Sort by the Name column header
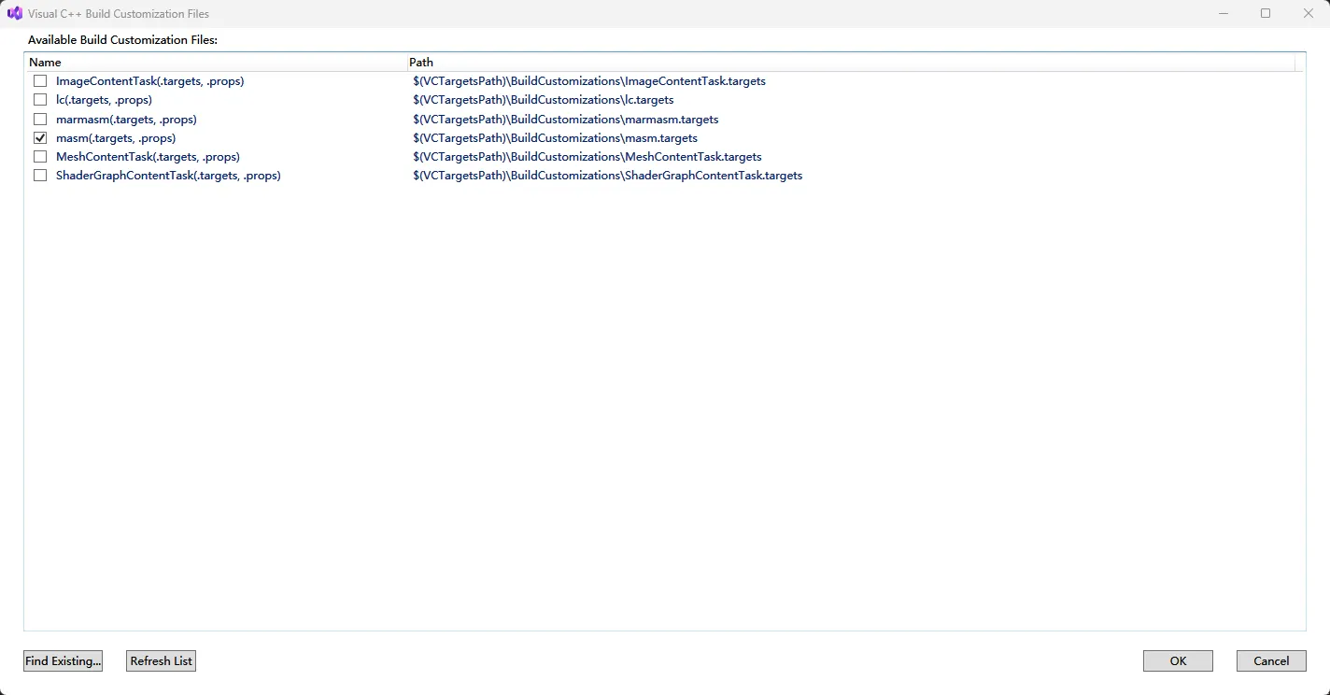Screen dimensions: 1330x695 point(216,63)
